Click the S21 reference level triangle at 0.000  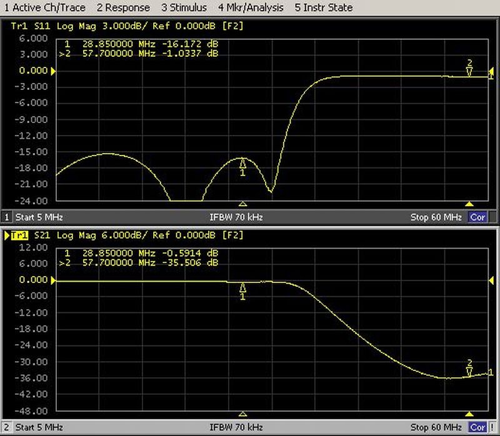(x=53, y=280)
